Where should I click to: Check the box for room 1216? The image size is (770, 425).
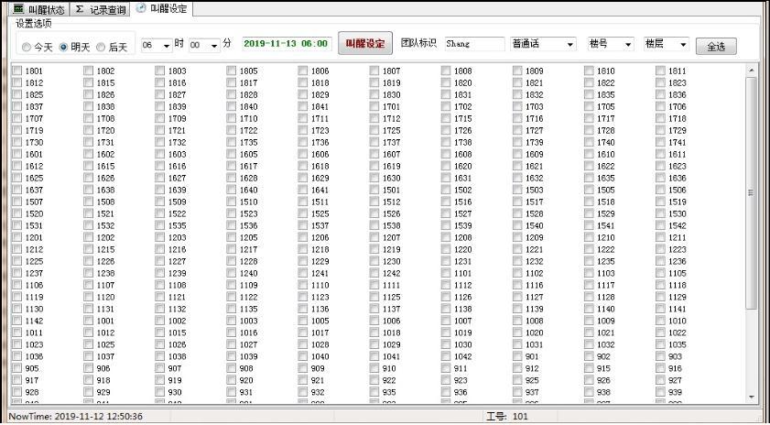pyautogui.click(x=160, y=249)
